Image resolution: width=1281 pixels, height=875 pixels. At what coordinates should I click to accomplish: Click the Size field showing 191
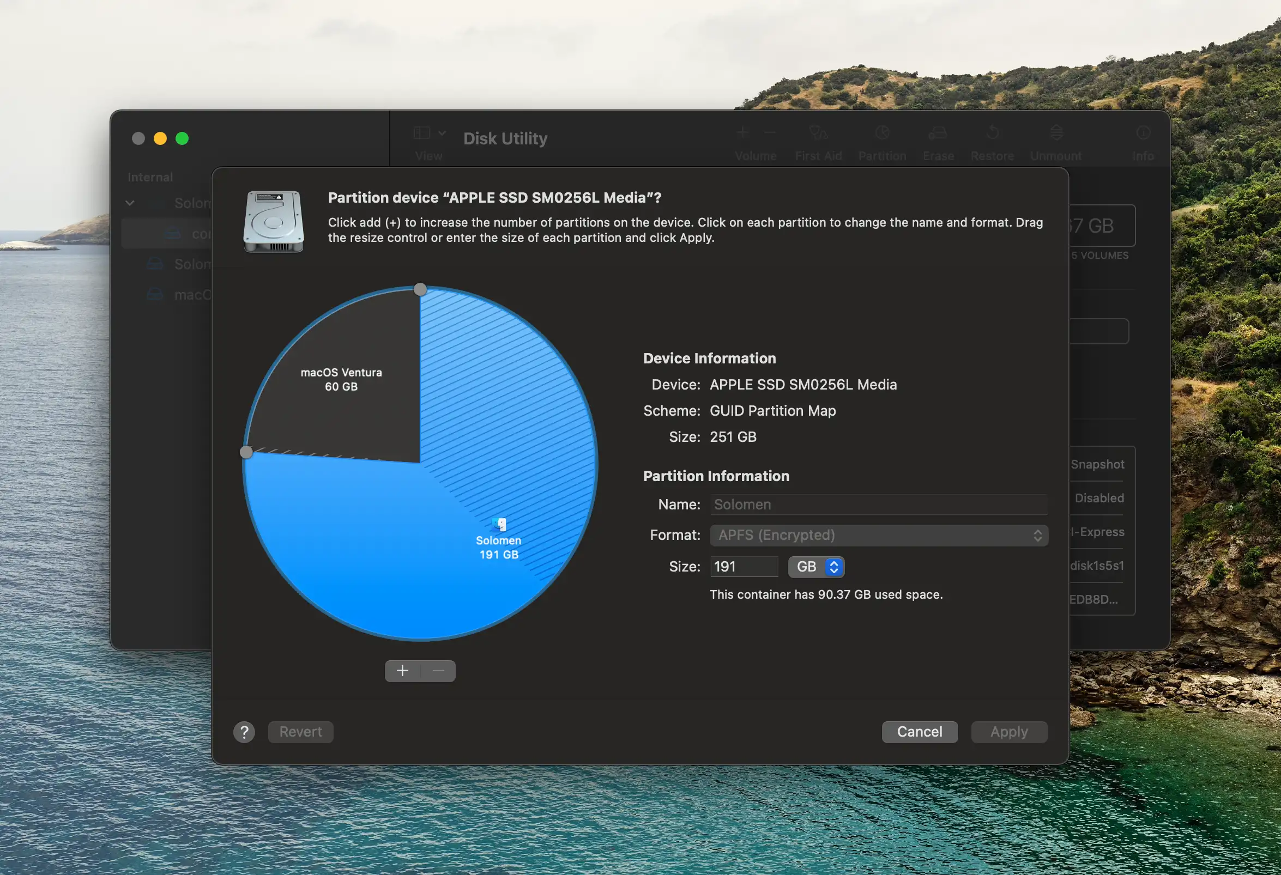[x=744, y=567]
